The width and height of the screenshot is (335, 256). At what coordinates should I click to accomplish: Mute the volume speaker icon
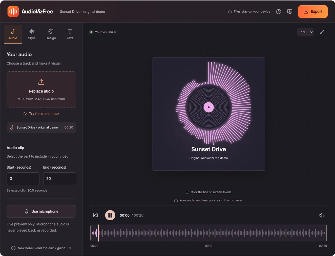click(322, 215)
